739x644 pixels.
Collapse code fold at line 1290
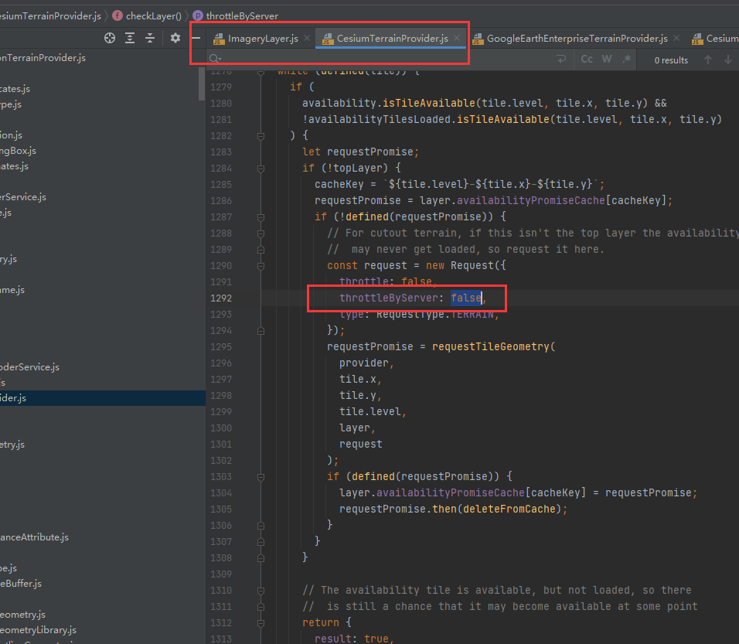pyautogui.click(x=261, y=265)
